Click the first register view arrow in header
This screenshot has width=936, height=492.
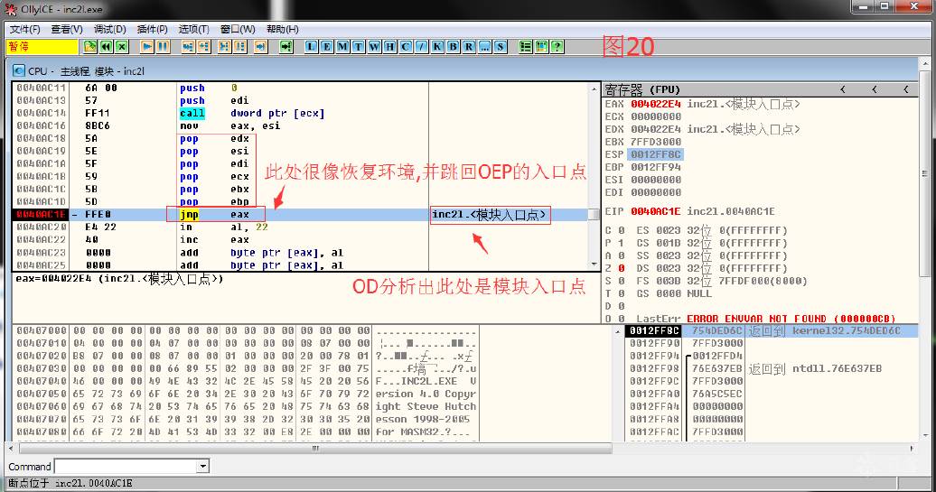pos(843,89)
